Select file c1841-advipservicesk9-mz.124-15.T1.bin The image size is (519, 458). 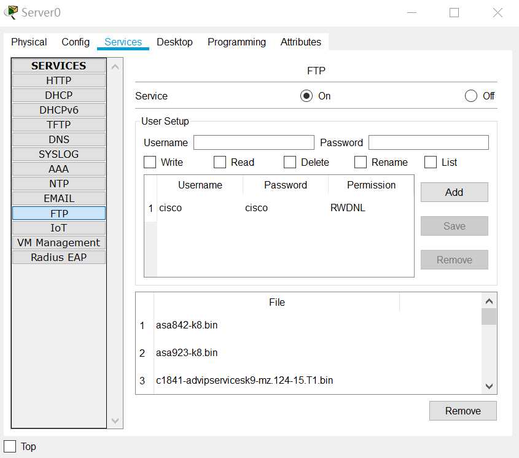click(x=277, y=380)
